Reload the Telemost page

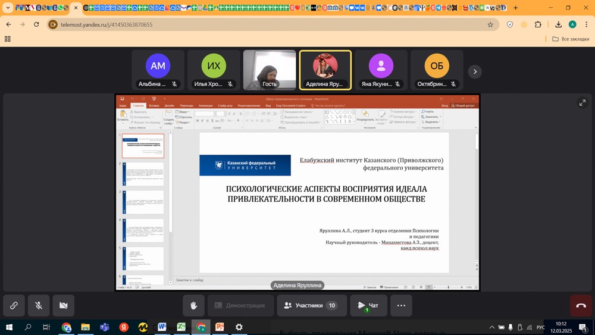click(x=36, y=25)
